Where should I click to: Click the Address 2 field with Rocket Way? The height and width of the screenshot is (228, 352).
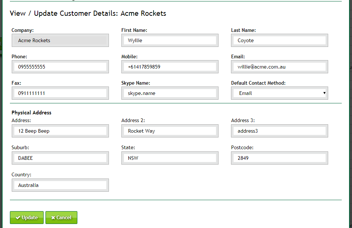pyautogui.click(x=170, y=131)
